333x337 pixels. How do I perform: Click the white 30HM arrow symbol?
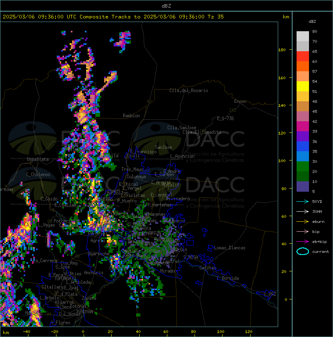pyautogui.click(x=303, y=211)
